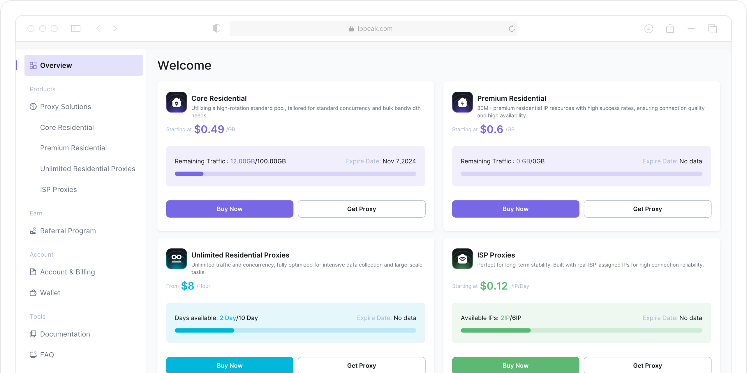Screen dimensions: 747x373
Task: Click the Account & Billing document icon
Action: [33, 272]
